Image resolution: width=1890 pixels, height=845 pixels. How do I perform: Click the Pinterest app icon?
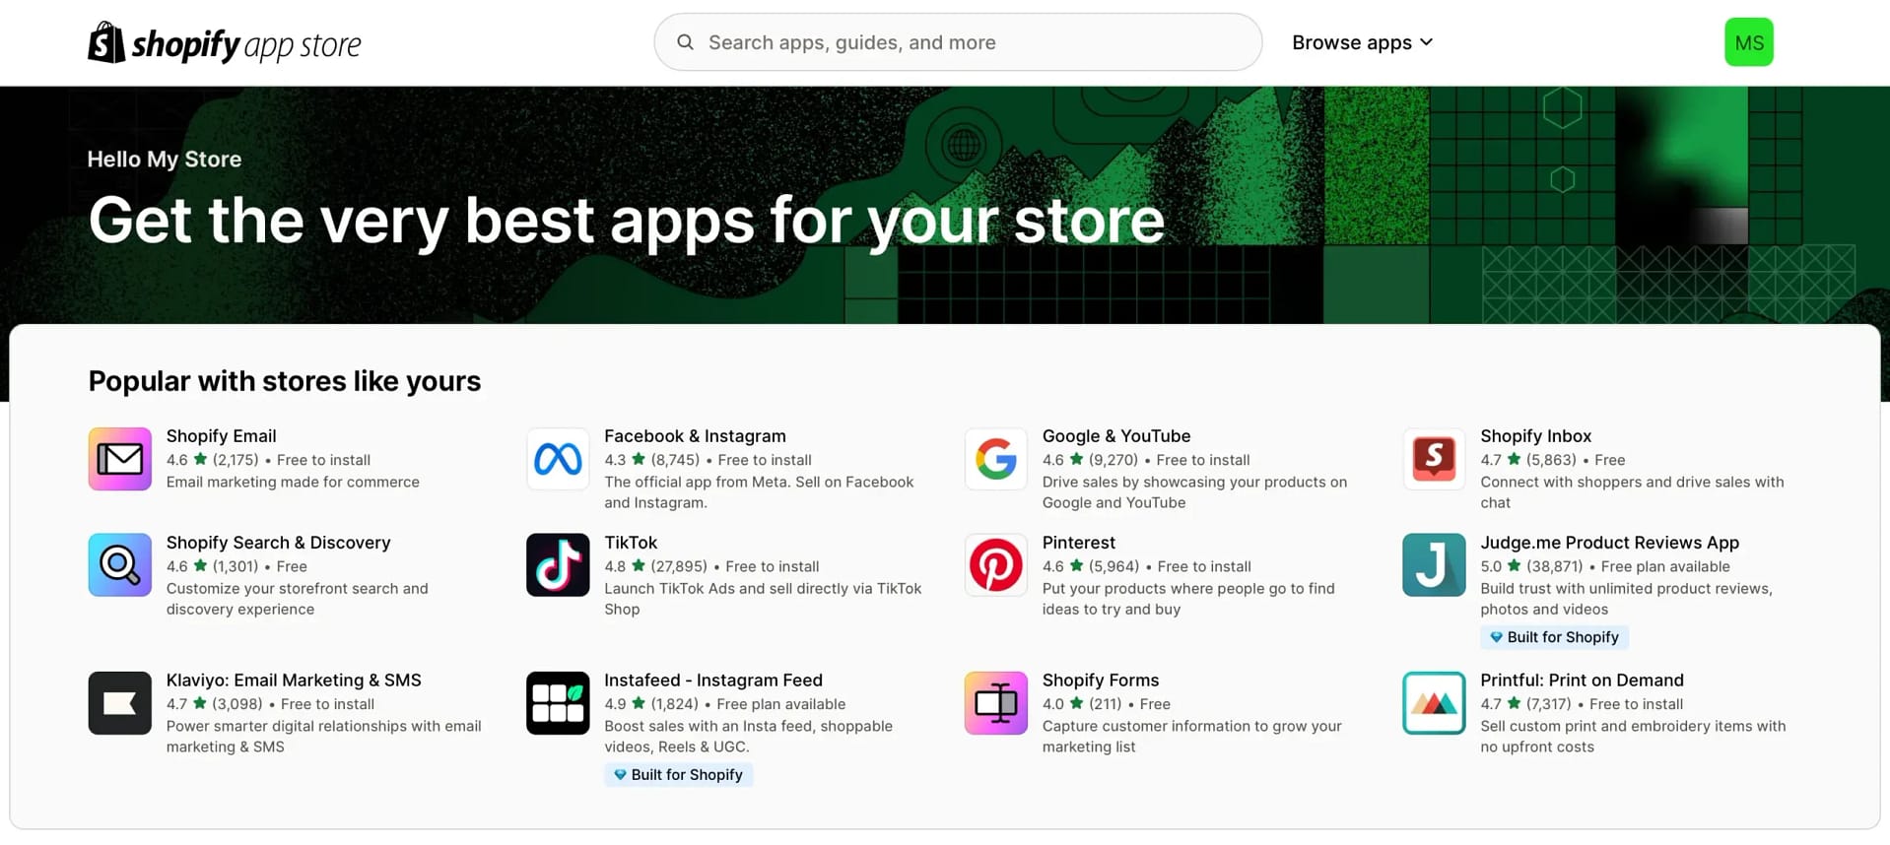coord(995,565)
